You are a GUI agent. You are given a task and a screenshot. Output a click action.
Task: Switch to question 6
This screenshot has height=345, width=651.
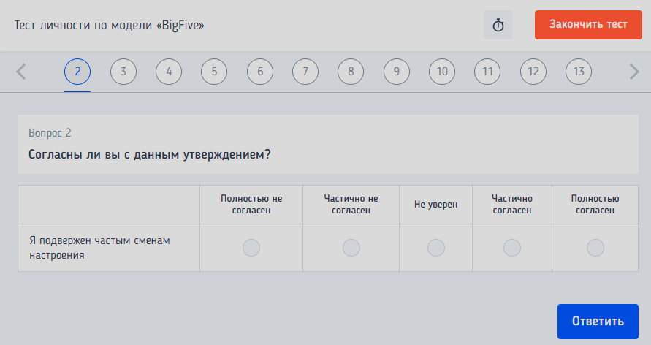(x=260, y=72)
